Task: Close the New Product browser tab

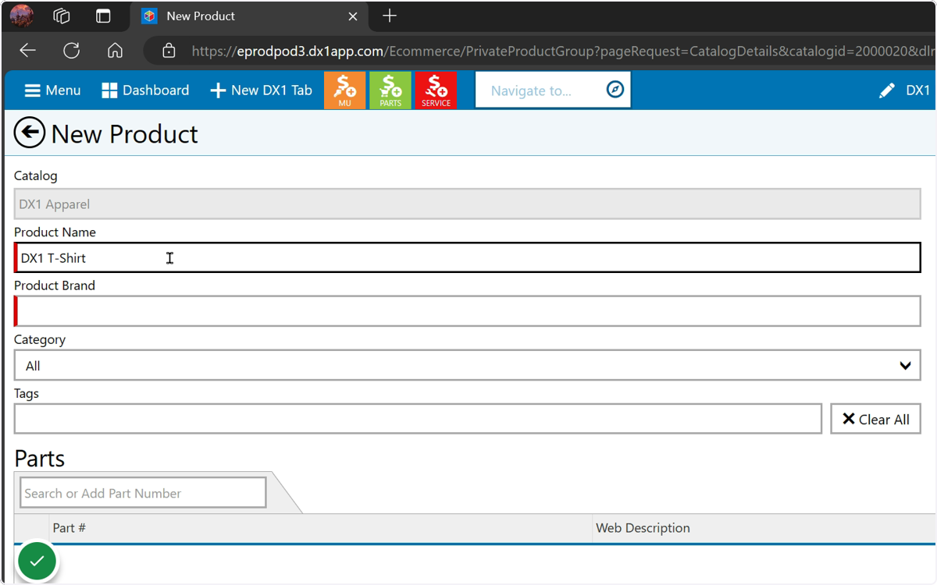Action: click(x=353, y=16)
